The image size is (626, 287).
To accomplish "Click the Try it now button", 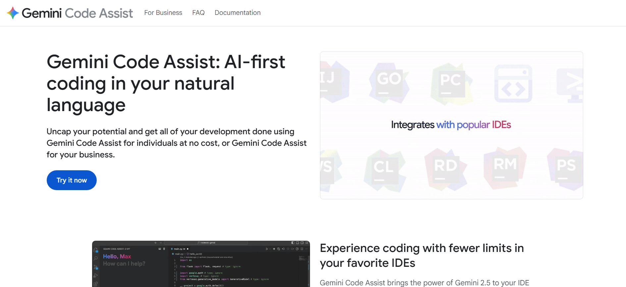I will tap(72, 180).
